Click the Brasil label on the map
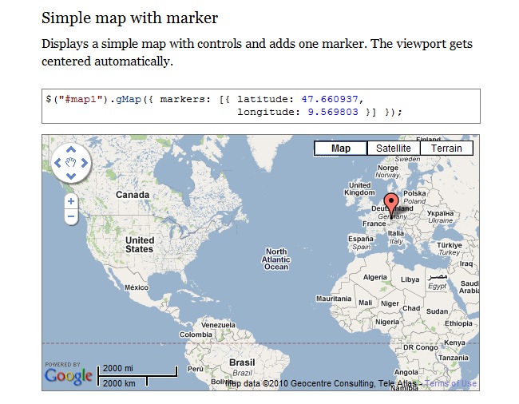Image resolution: width=519 pixels, height=404 pixels. point(242,362)
